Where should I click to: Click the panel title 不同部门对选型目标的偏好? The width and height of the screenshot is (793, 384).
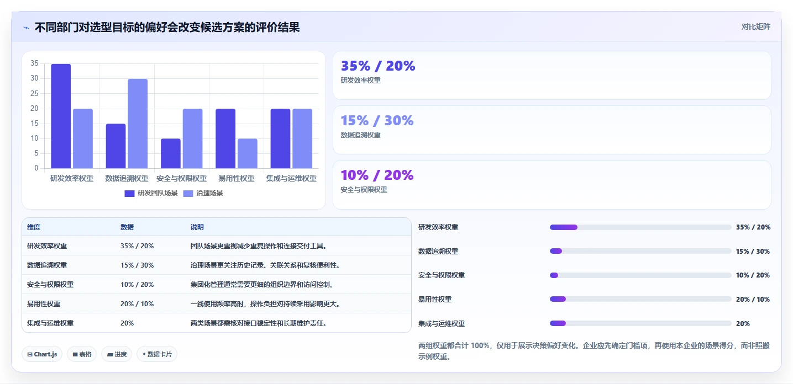[x=167, y=27]
